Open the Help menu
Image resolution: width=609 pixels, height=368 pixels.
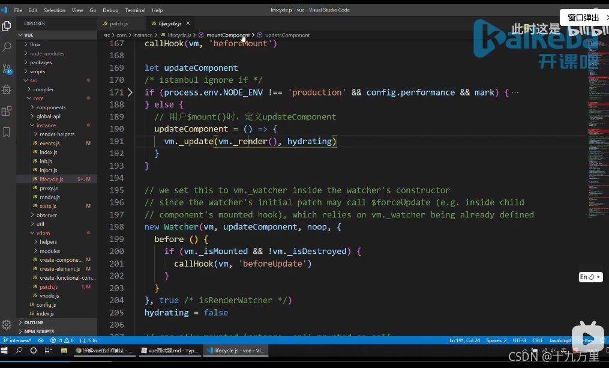(x=157, y=10)
